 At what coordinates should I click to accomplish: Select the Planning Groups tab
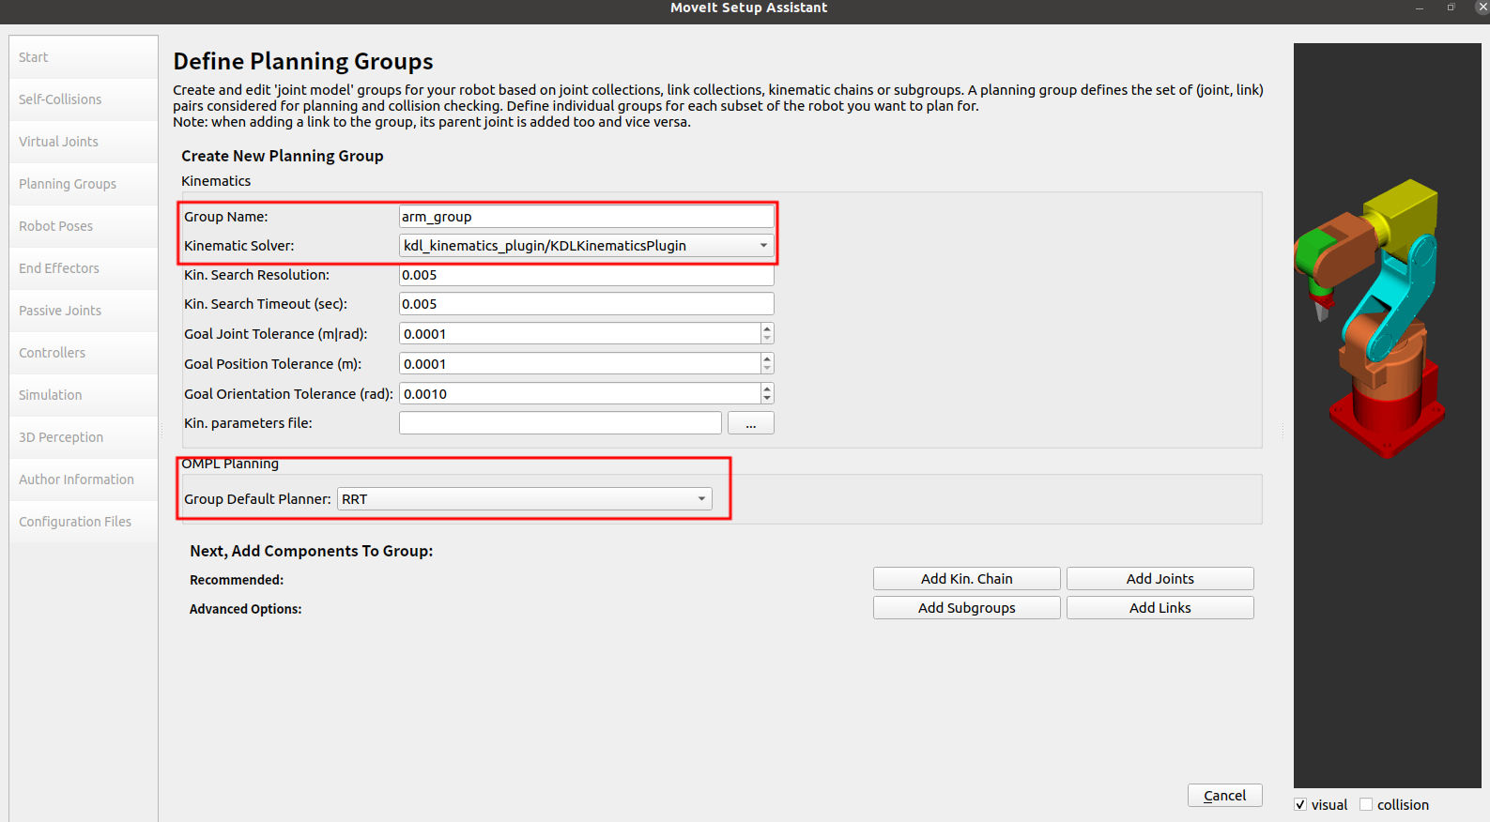[x=84, y=184]
